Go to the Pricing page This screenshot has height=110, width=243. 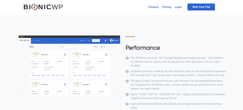166,7
